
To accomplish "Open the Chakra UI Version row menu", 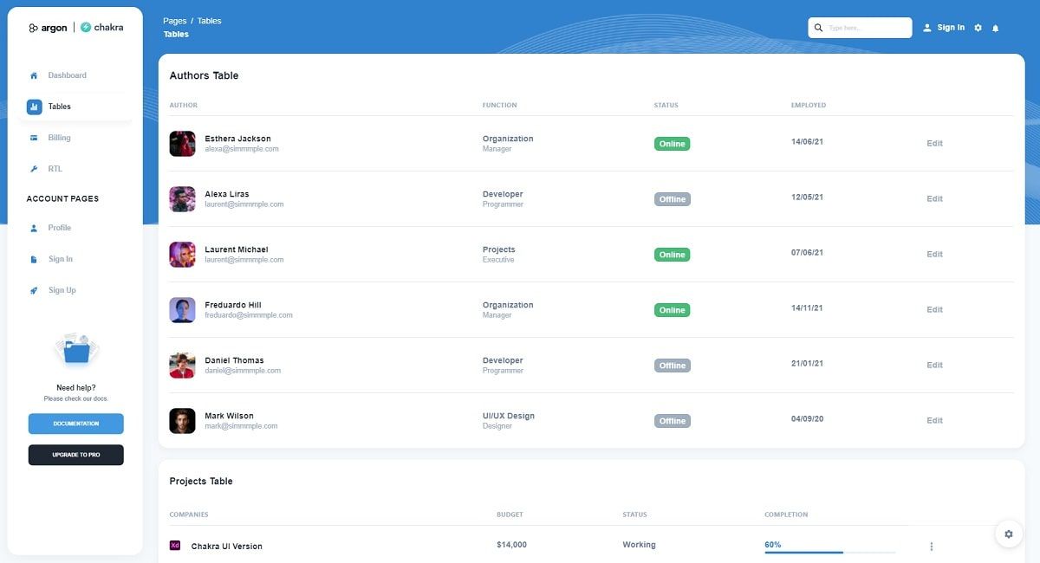I will pyautogui.click(x=931, y=546).
